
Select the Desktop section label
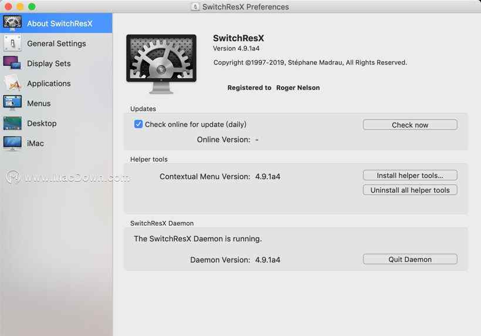pyautogui.click(x=42, y=123)
